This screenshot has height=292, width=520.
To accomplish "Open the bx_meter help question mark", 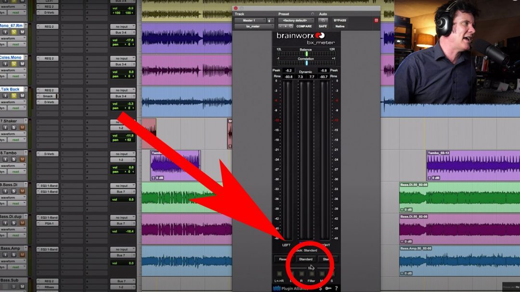I will (336, 288).
